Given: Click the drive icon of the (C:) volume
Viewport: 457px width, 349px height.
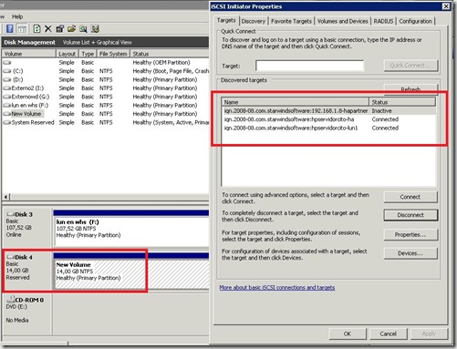Looking at the screenshot, I should coord(7,71).
